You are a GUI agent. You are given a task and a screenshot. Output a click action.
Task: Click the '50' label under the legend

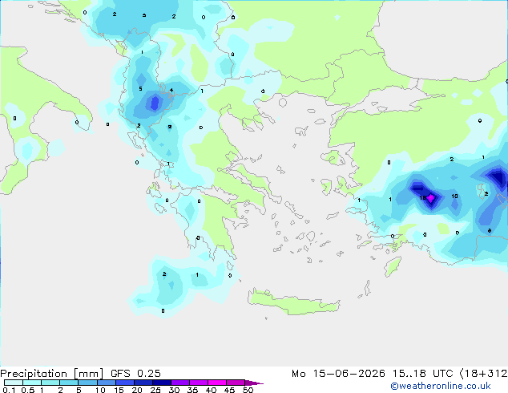248,390
